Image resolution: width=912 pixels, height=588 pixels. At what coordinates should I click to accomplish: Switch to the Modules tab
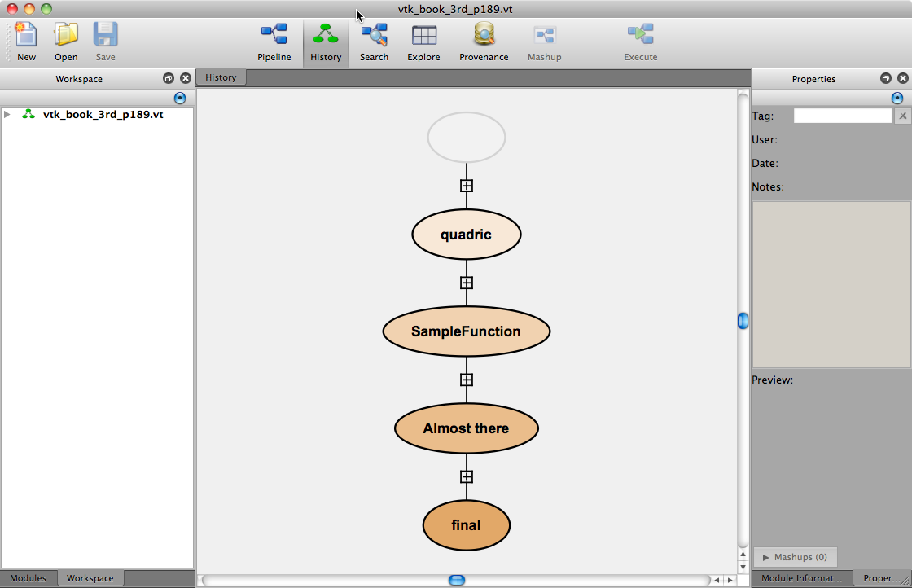point(28,578)
